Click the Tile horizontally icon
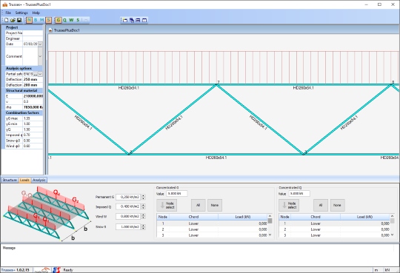400x273 pixels. tap(138, 20)
